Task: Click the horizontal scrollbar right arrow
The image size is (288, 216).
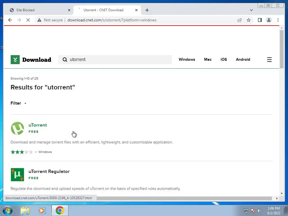Action: pos(277,198)
